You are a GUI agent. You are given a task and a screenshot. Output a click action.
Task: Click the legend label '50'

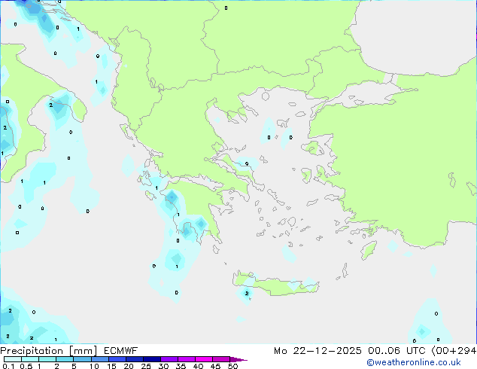coord(232,366)
